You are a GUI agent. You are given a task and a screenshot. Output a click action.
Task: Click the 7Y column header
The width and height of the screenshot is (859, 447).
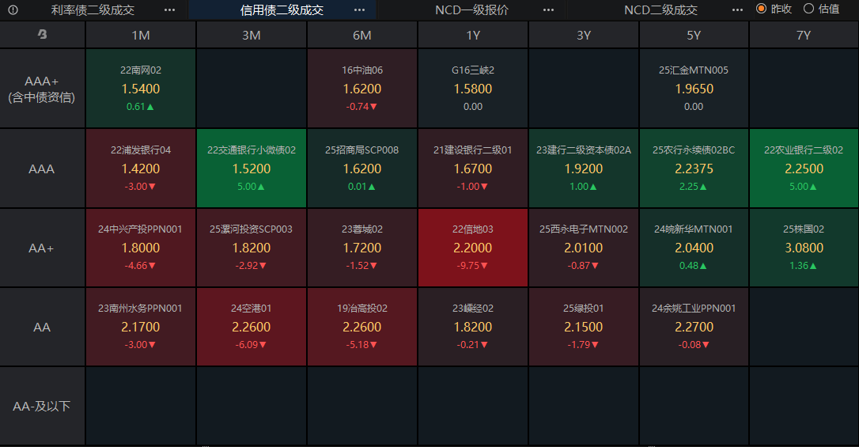click(804, 35)
